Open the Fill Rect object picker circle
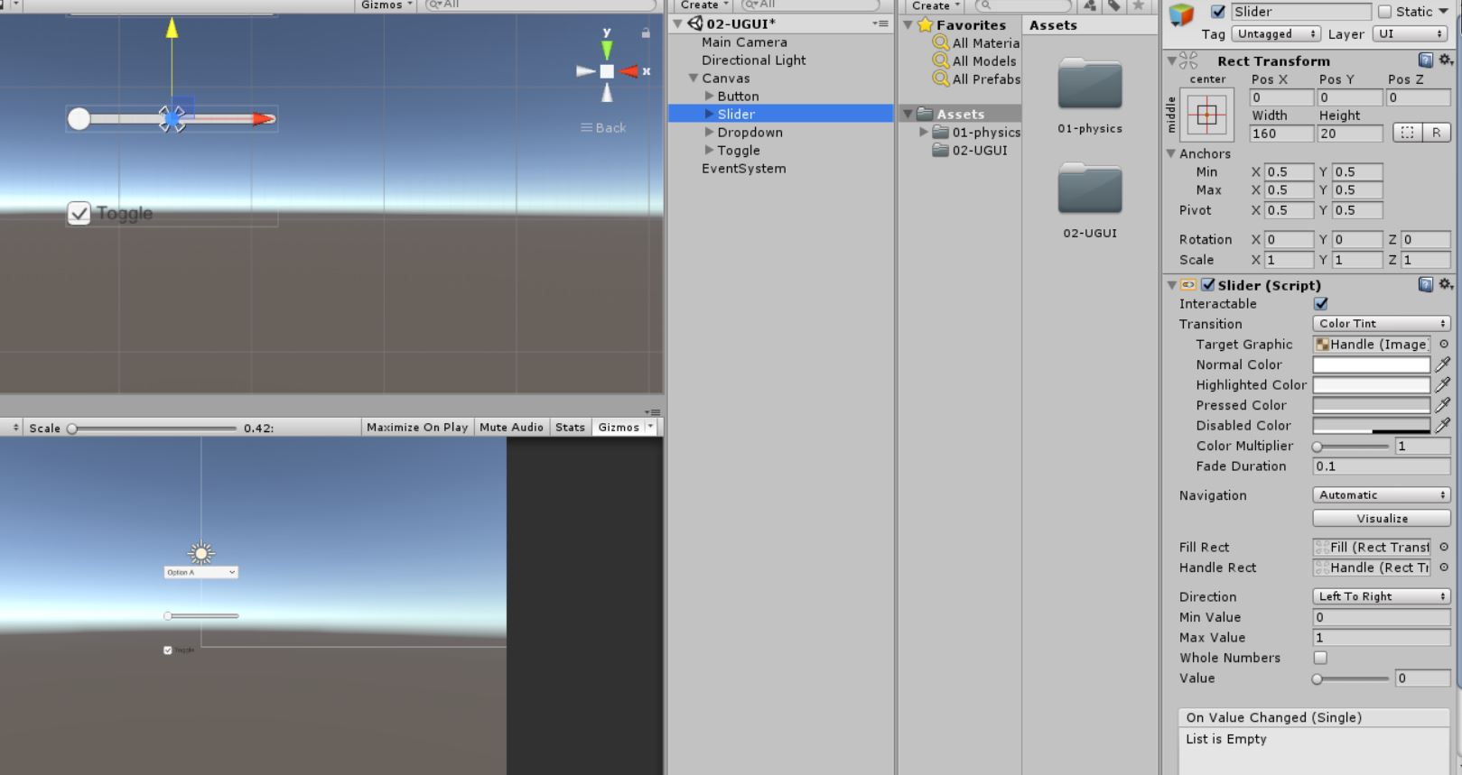 tap(1443, 547)
